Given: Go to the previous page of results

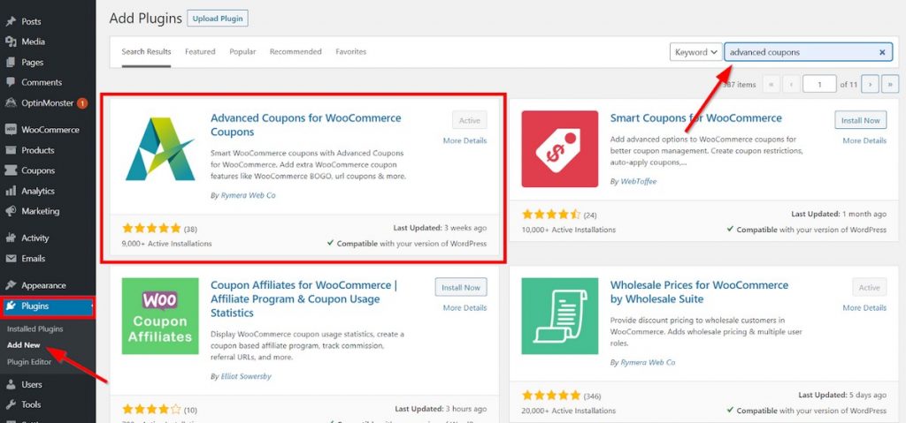Looking at the screenshot, I should [791, 84].
